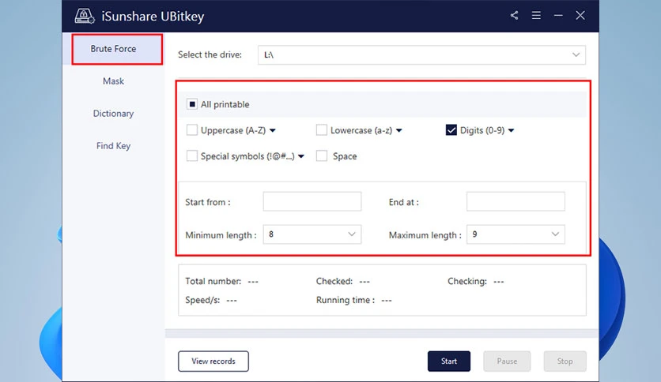Open the Maximum length dropdown
This screenshot has height=382, width=661.
click(x=516, y=234)
